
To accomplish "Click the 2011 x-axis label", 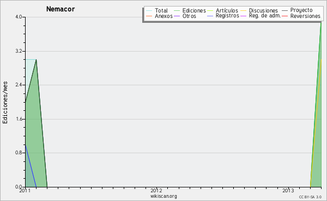I will pyautogui.click(x=25, y=191).
